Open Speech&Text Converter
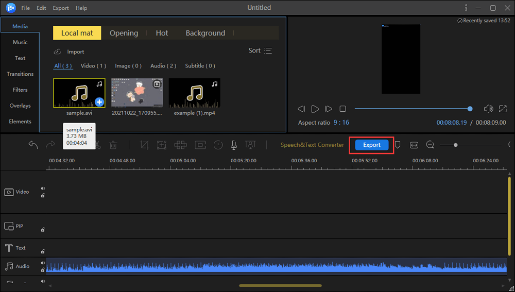The height and width of the screenshot is (292, 515). pos(312,145)
